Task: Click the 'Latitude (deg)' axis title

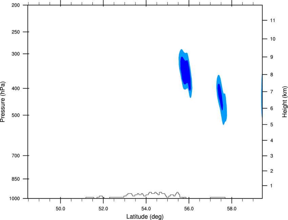Action: click(x=145, y=217)
